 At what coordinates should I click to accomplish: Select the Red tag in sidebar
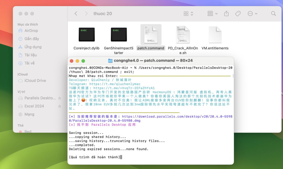pyautogui.click(x=28, y=132)
